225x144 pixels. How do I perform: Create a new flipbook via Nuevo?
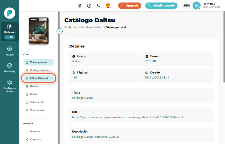[10, 51]
